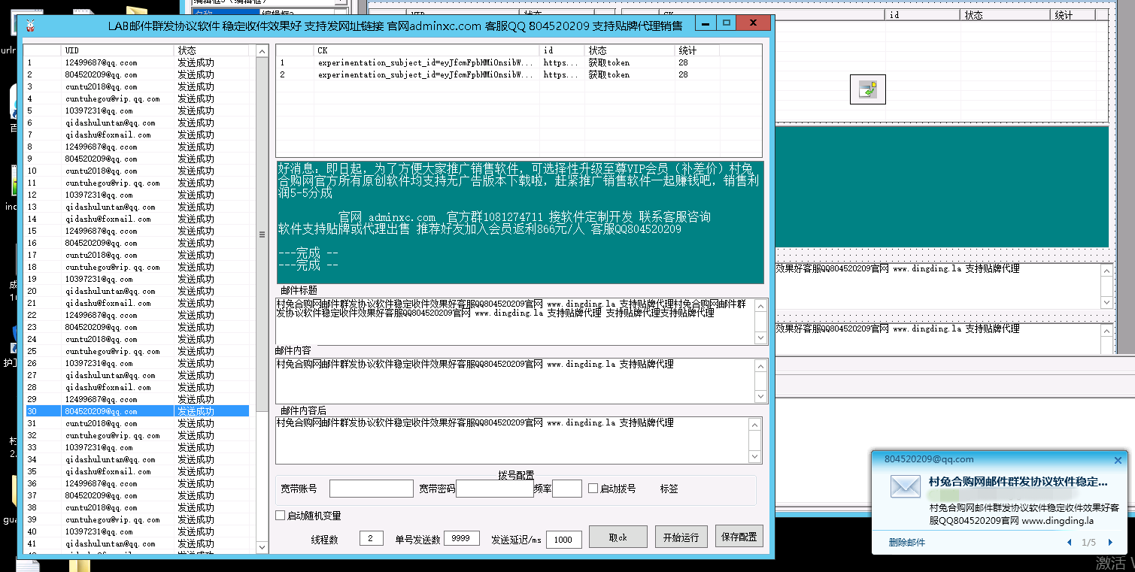
Task: Click the scroll-down arrow of the 邮件标题 box
Action: tap(760, 338)
